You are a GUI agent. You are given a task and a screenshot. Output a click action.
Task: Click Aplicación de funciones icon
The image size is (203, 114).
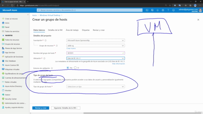3,57
